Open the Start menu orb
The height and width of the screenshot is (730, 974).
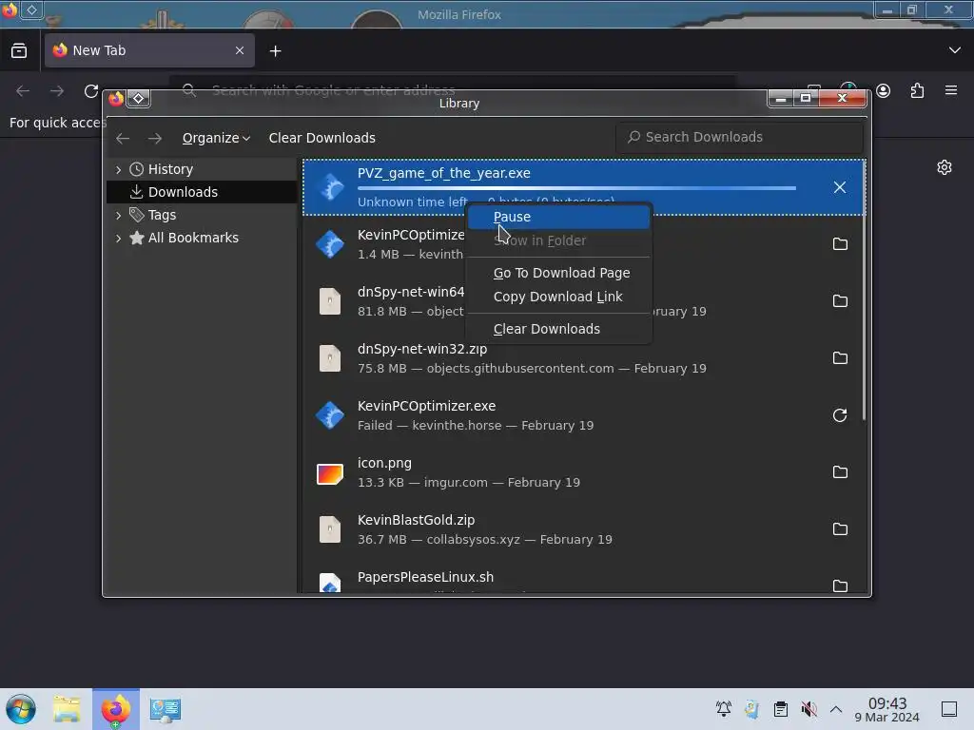coord(21,709)
